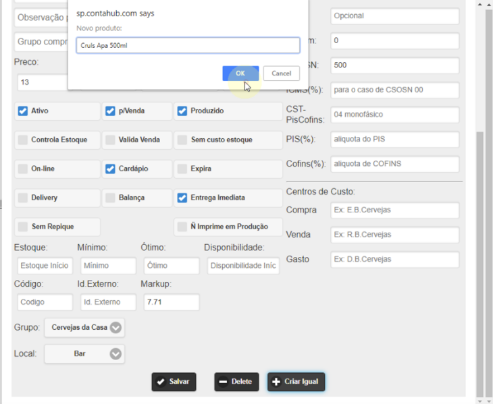This screenshot has width=493, height=404.
Task: Click the Opcional input field
Action: click(x=395, y=16)
